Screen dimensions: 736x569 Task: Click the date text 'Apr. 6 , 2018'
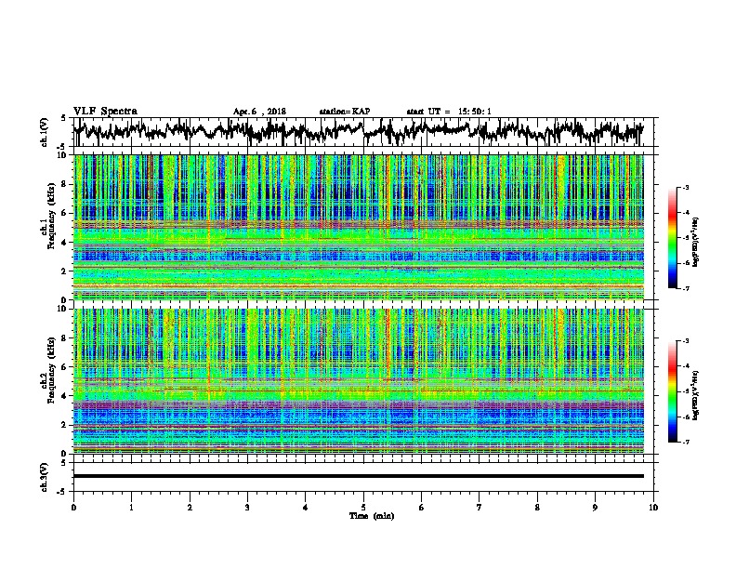point(259,112)
